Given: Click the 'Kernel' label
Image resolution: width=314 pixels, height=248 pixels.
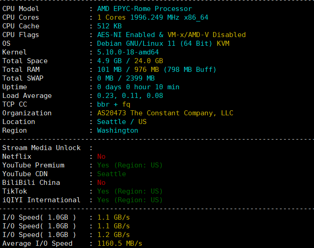Looking at the screenshot, I should pyautogui.click(x=14, y=52).
